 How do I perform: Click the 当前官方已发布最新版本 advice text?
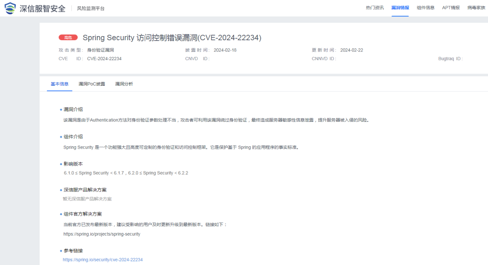coord(145,224)
